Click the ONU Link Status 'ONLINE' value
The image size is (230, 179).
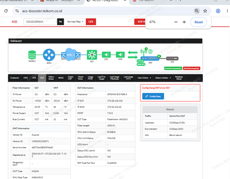[111, 138]
